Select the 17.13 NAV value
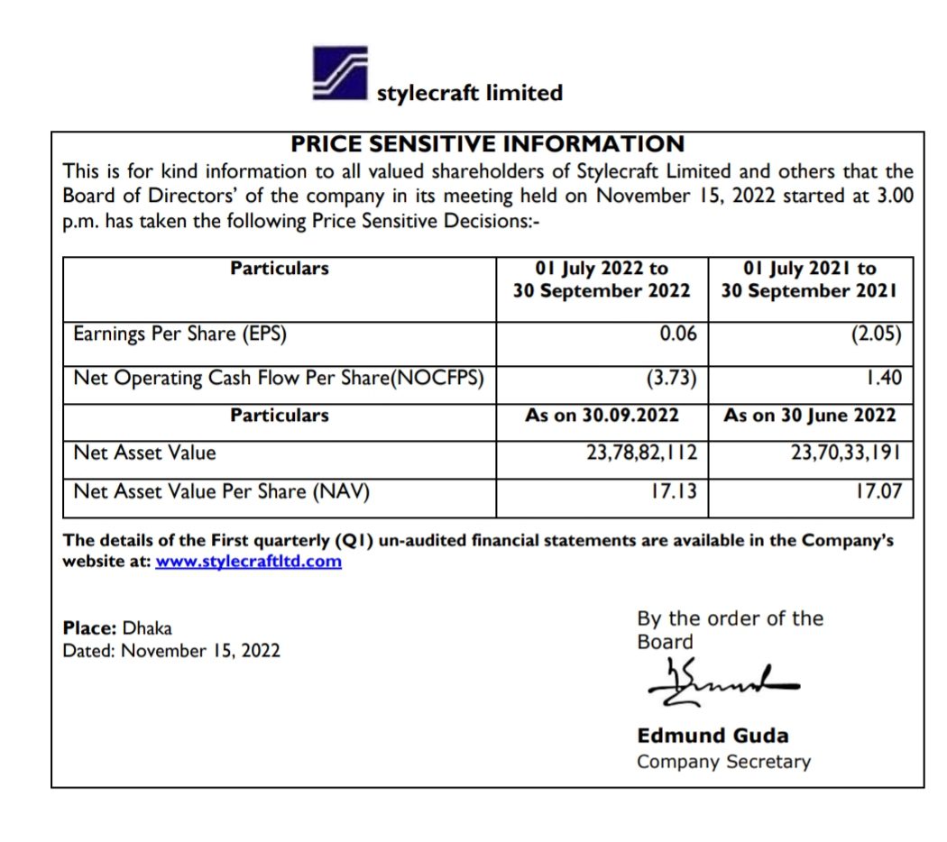947x842 pixels. pyautogui.click(x=674, y=490)
